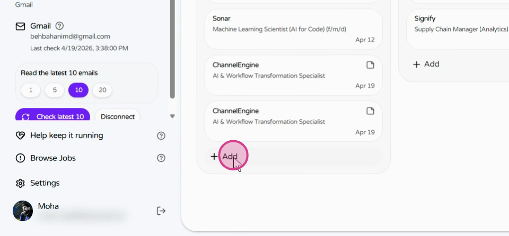Viewport: 509px width, 236px height.
Task: Click Check latest 10 button
Action: tap(52, 115)
